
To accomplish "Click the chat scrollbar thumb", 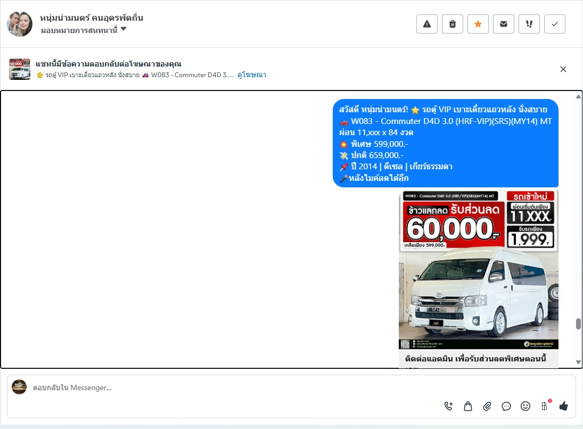I will pyautogui.click(x=578, y=324).
